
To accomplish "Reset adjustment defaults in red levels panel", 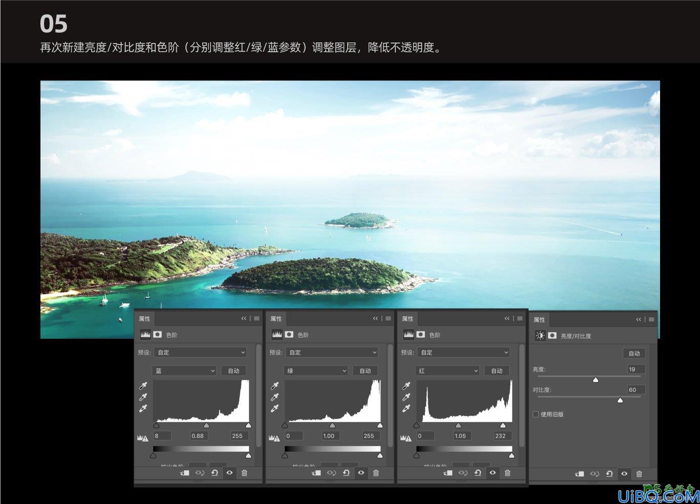I will click(478, 473).
